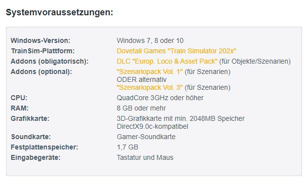Click the "DirectX9.0c-kompatibel" text
This screenshot has height=185, width=308.
(153, 126)
